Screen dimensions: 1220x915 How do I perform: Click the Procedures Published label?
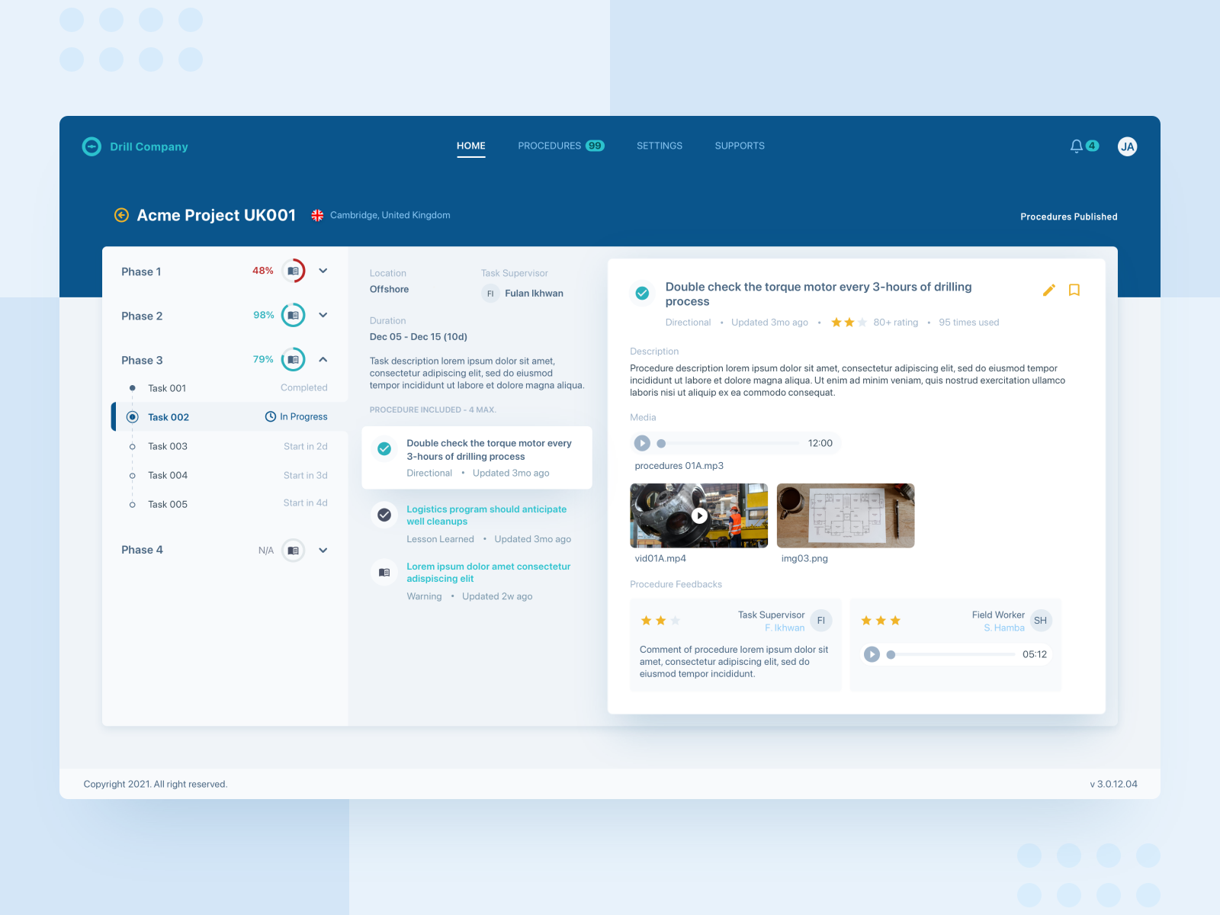point(1068,217)
